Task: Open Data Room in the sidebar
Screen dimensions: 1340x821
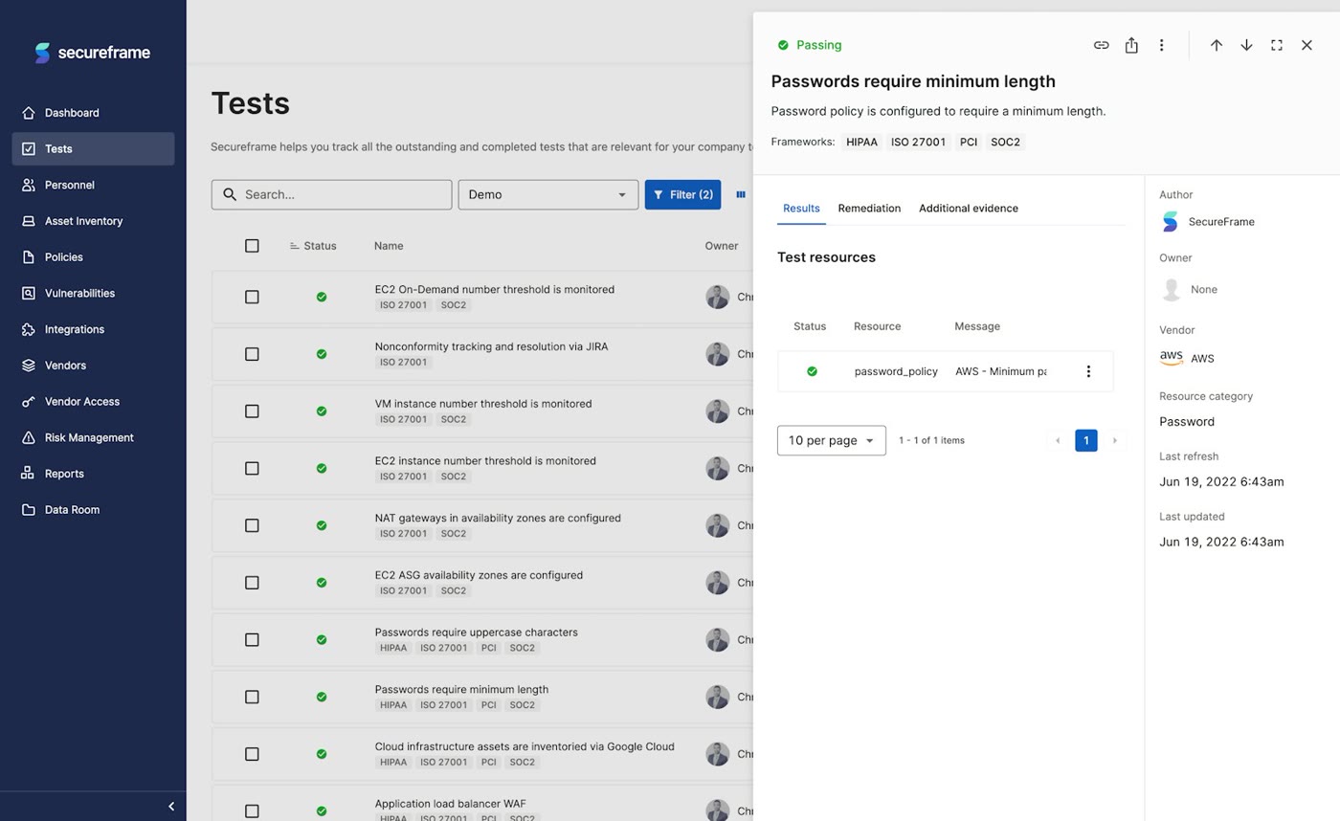Action: pos(93,510)
